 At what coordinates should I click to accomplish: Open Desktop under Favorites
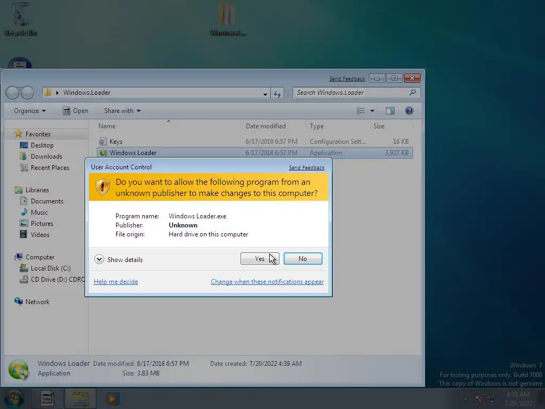pyautogui.click(x=42, y=145)
